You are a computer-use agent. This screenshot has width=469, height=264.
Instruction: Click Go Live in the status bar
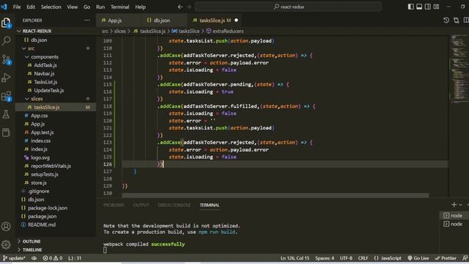point(418,258)
